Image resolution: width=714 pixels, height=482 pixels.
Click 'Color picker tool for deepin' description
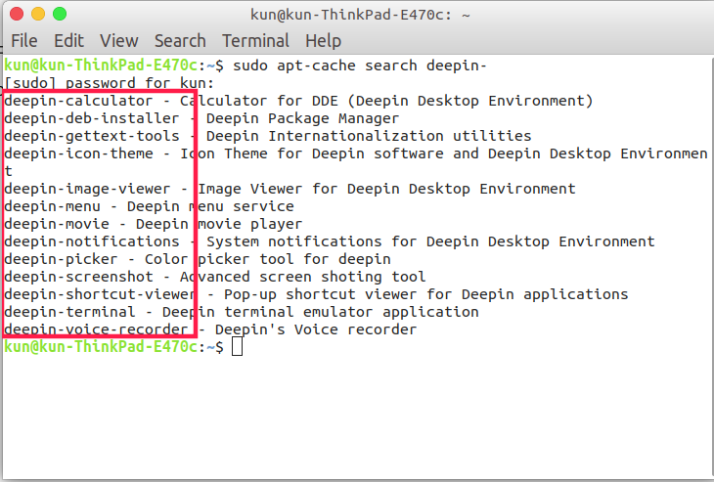267,259
